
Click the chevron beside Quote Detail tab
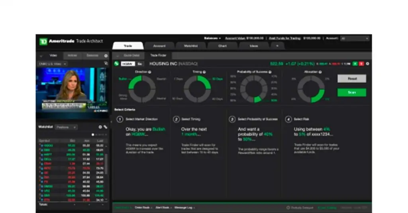[118, 56]
